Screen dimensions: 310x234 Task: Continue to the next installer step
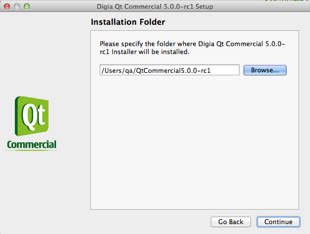point(278,222)
